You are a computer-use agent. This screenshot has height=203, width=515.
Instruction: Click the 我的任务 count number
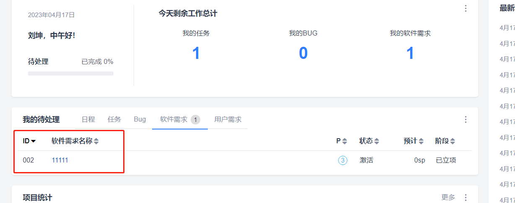196,53
